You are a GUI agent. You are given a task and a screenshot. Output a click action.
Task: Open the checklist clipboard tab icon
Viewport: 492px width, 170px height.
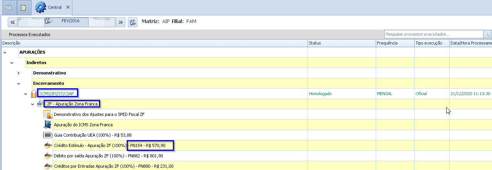pos(23,7)
